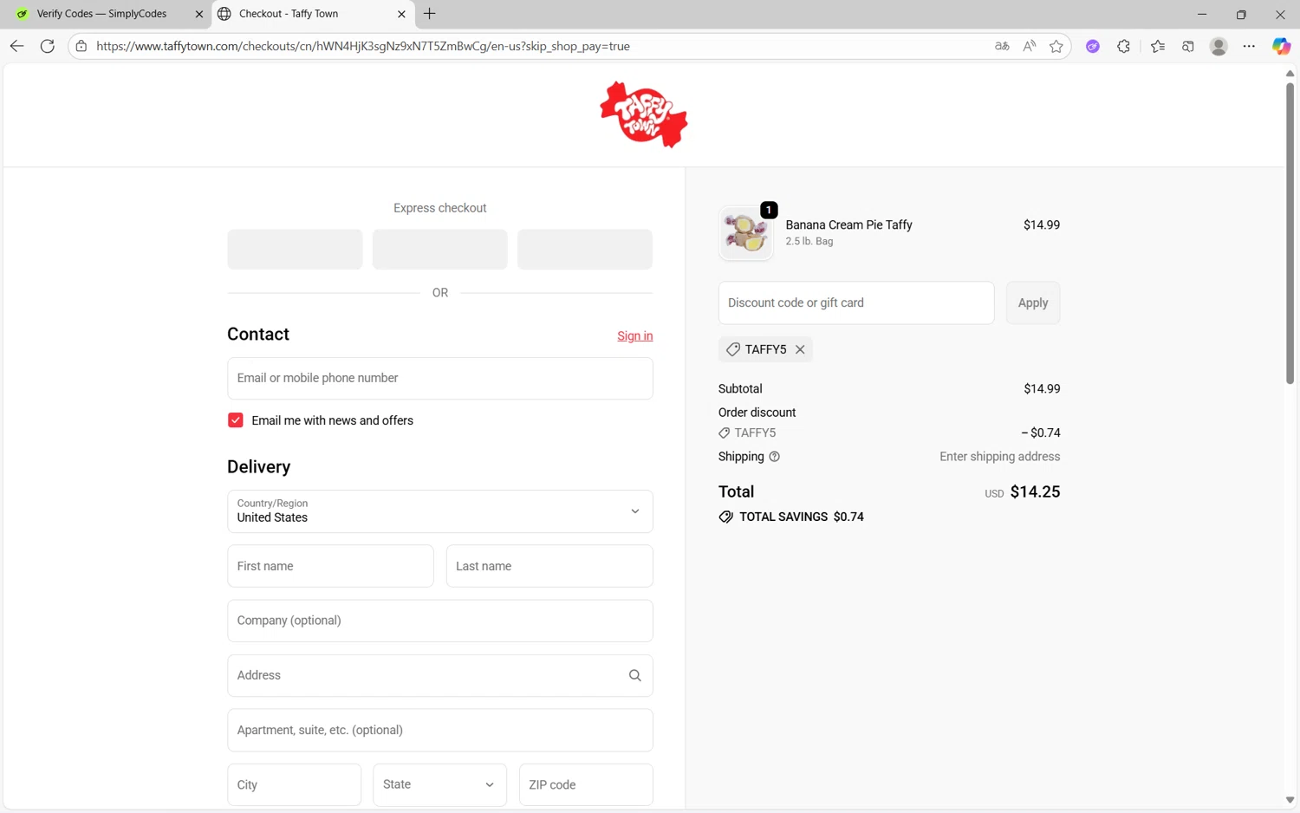This screenshot has height=813, width=1300.
Task: Click the First name field
Action: click(331, 566)
